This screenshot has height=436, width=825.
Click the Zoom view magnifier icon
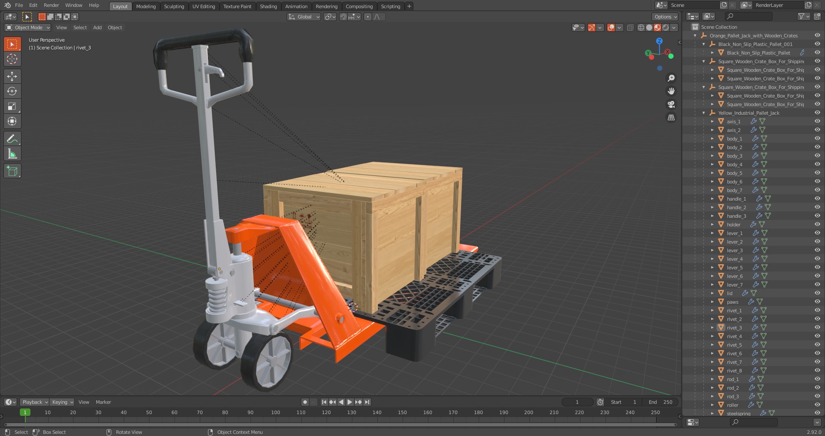point(671,78)
